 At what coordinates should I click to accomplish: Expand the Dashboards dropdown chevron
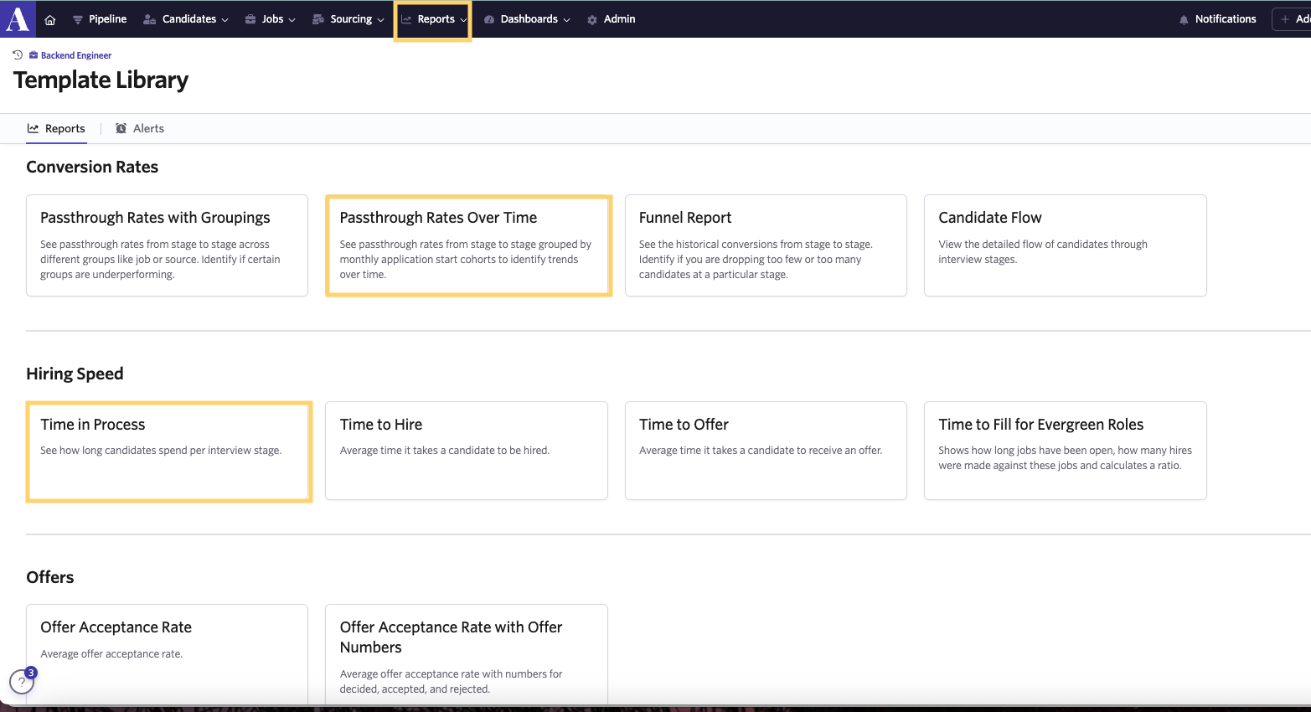tap(566, 20)
